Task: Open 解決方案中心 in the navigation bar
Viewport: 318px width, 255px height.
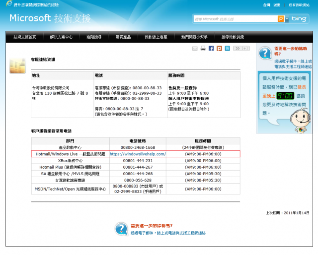Action: (x=61, y=37)
